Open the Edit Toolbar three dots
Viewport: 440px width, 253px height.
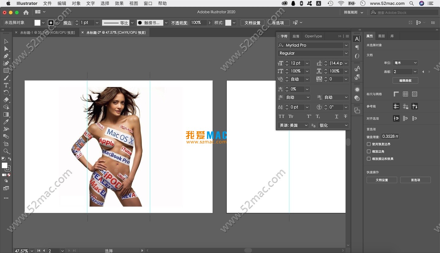pos(6,198)
